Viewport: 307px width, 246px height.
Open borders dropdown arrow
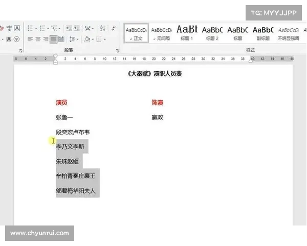pos(105,39)
